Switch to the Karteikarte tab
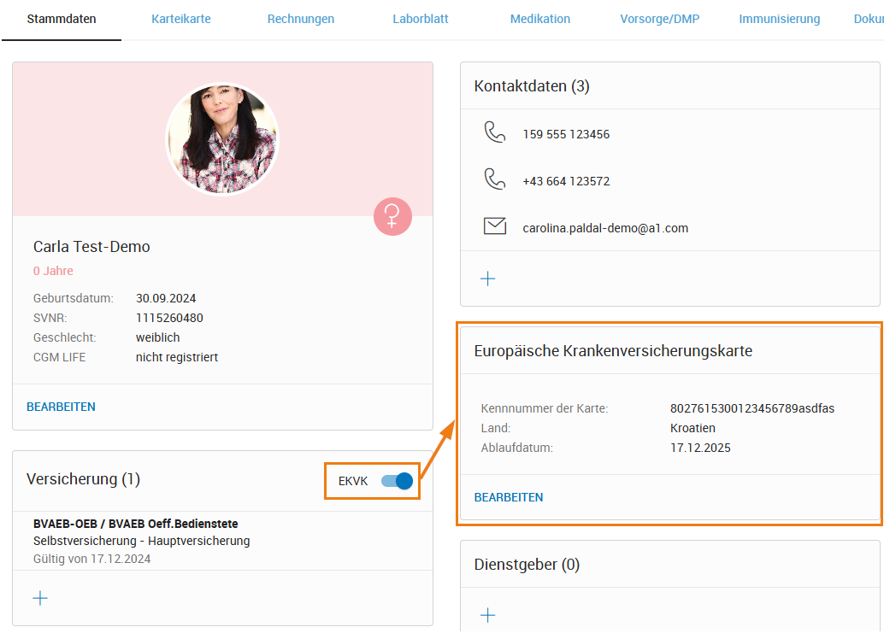The height and width of the screenshot is (633, 884). pos(180,18)
